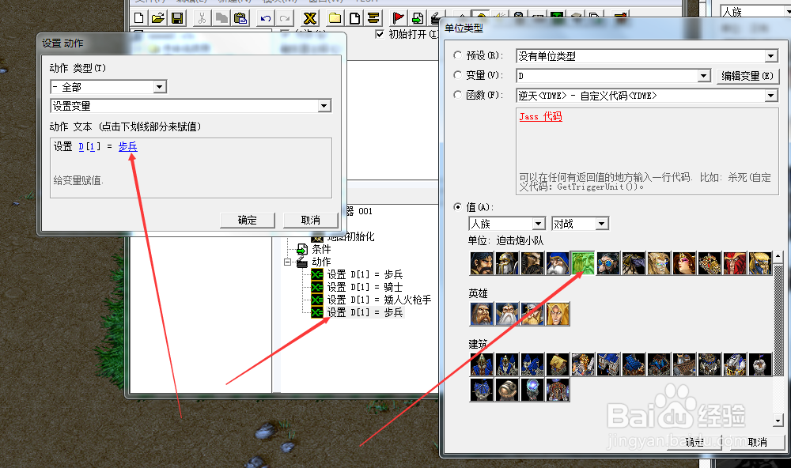The image size is (791, 468).
Task: Choose the Archmage hero portrait
Action: pos(507,314)
